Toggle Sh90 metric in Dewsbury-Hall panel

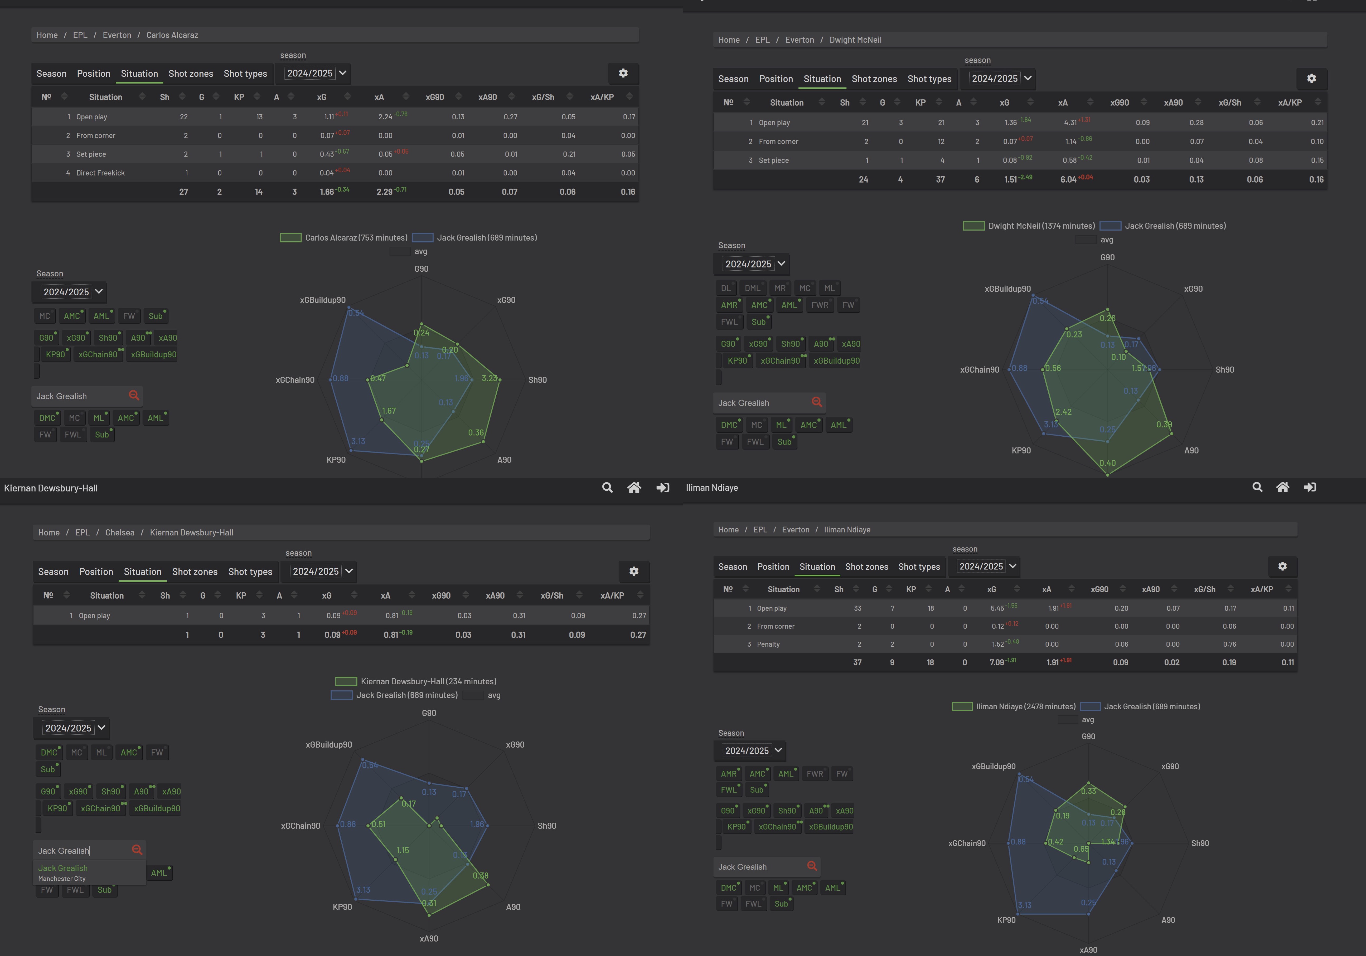(111, 791)
